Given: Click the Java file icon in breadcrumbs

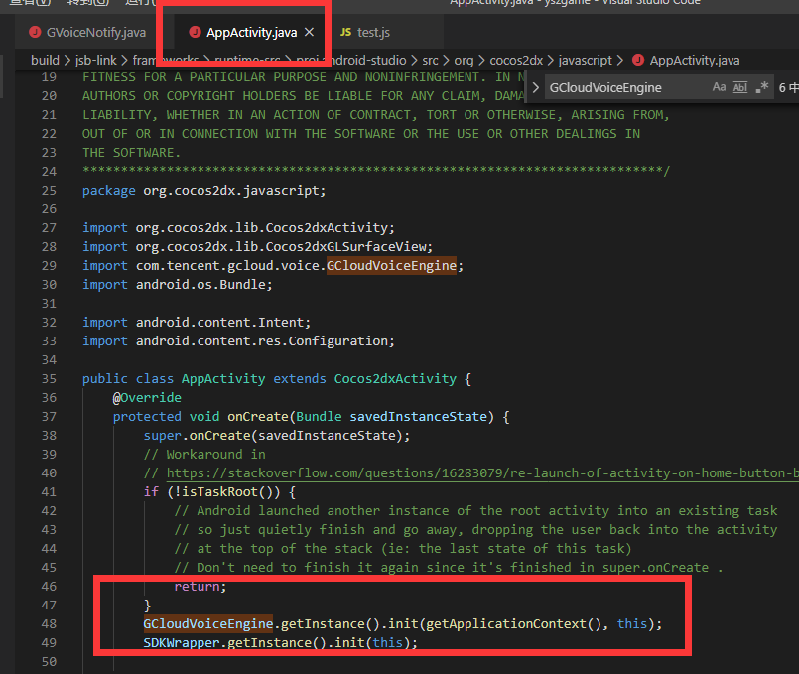Looking at the screenshot, I should [x=638, y=61].
